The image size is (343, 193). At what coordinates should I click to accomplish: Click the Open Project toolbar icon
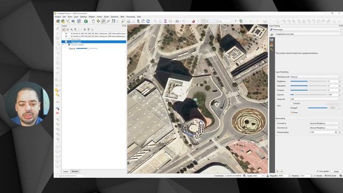tap(63, 21)
